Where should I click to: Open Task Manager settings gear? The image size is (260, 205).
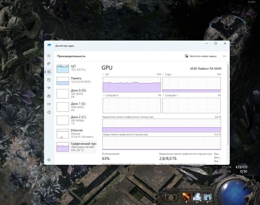(49, 160)
